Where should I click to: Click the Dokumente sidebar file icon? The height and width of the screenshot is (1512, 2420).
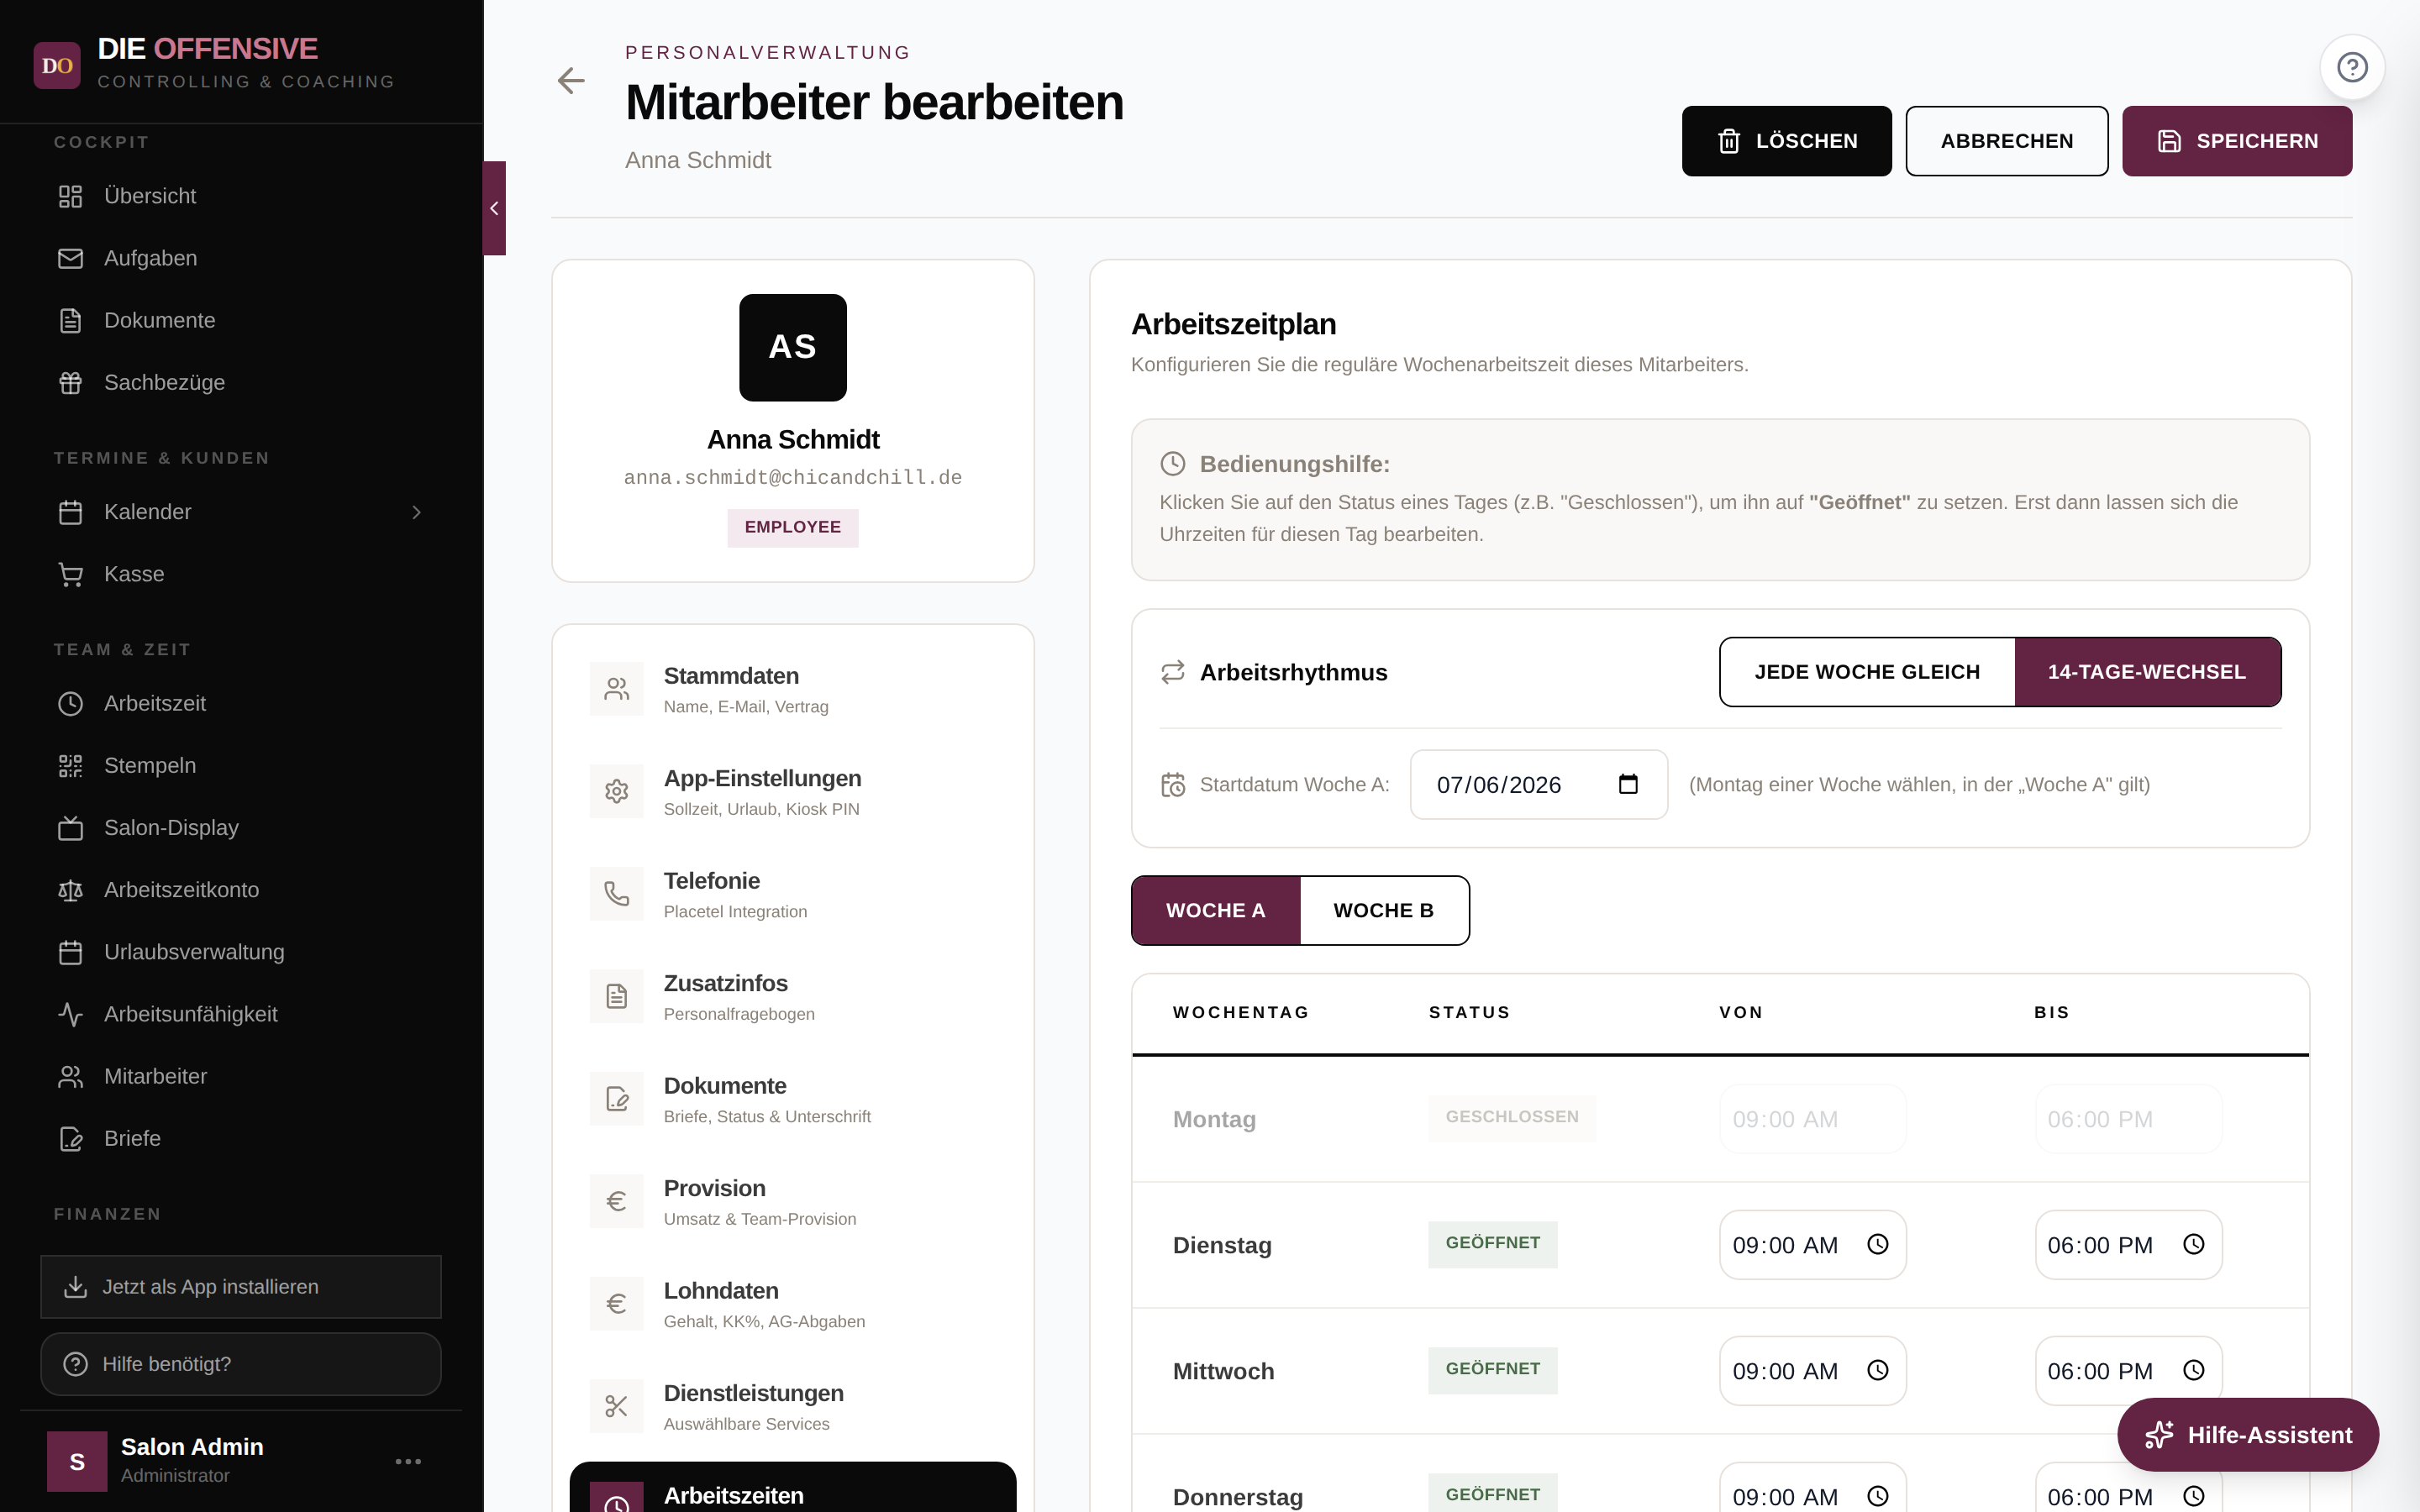(70, 320)
